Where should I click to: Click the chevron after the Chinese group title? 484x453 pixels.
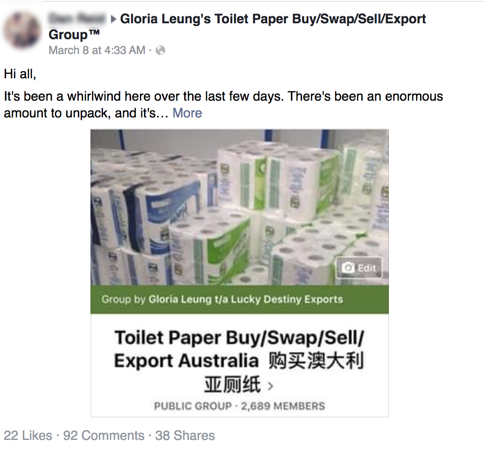pyautogui.click(x=270, y=386)
